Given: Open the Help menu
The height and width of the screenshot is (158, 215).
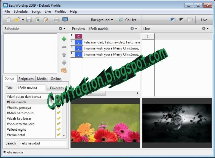Looking at the screenshot, I should 73,11.
